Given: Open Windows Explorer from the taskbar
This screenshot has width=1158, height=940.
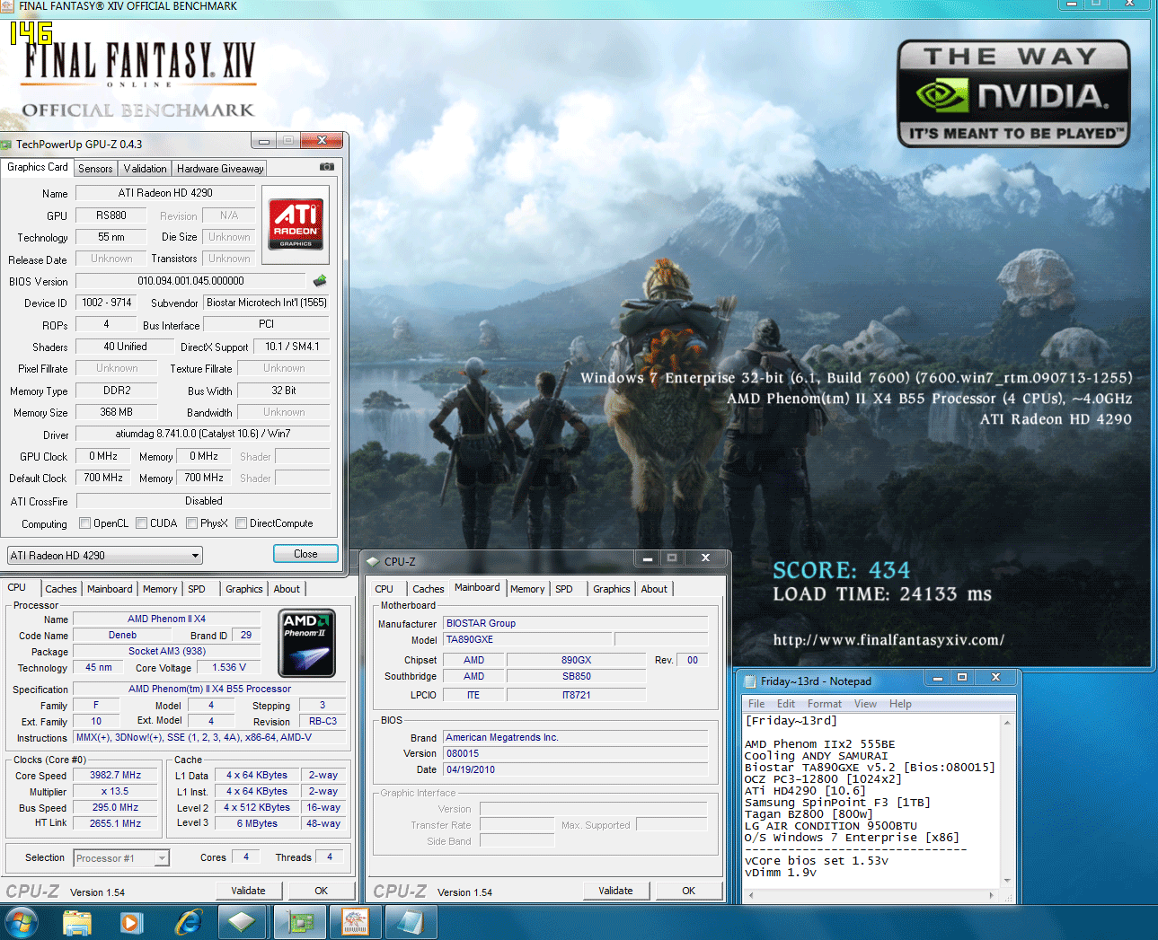Looking at the screenshot, I should [x=77, y=922].
